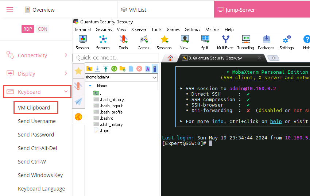This screenshot has width=310, height=196.
Task: Open the Sessions menu
Action: click(104, 30)
